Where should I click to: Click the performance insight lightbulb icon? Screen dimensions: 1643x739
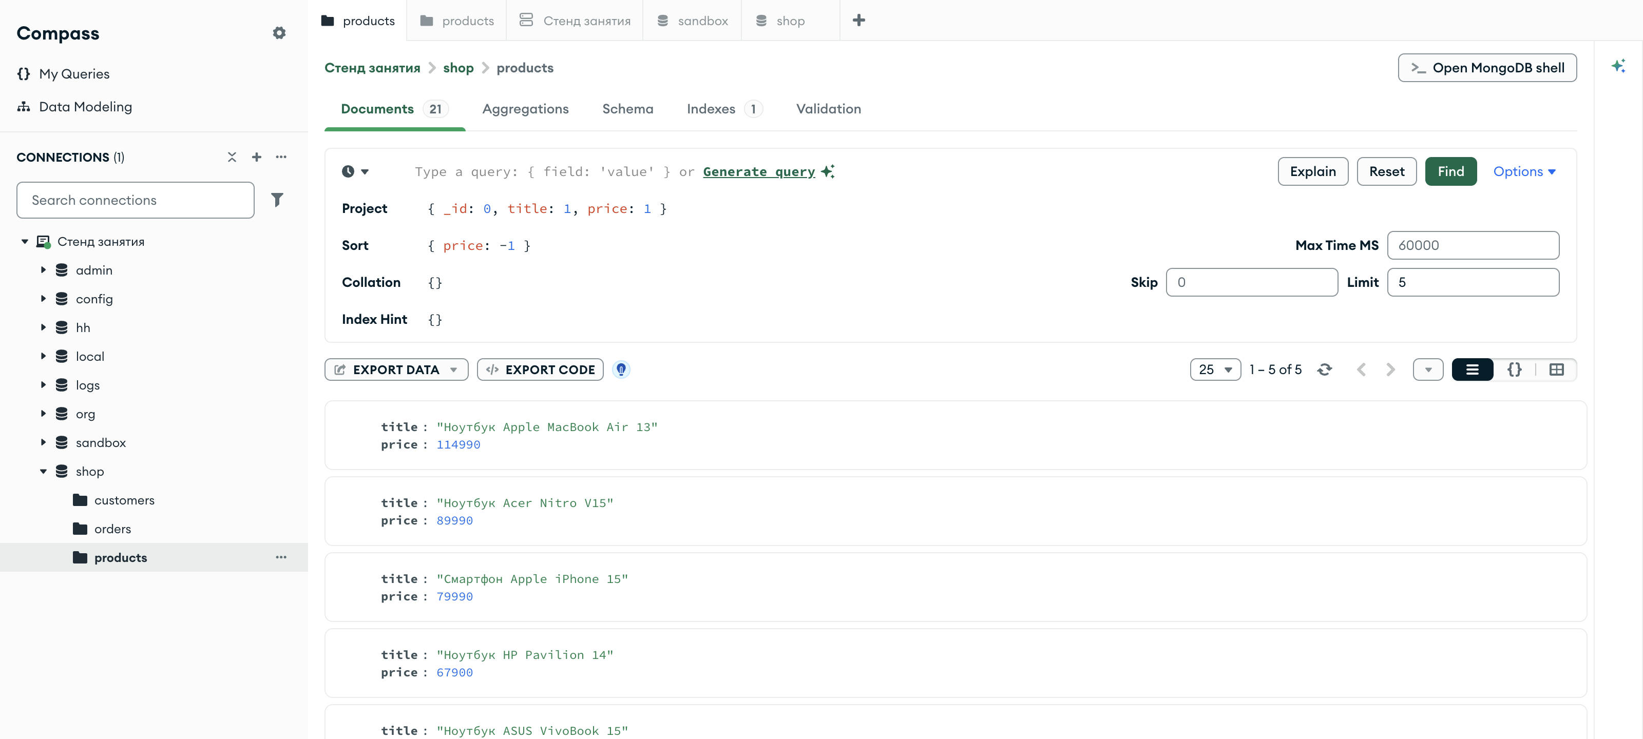point(621,370)
